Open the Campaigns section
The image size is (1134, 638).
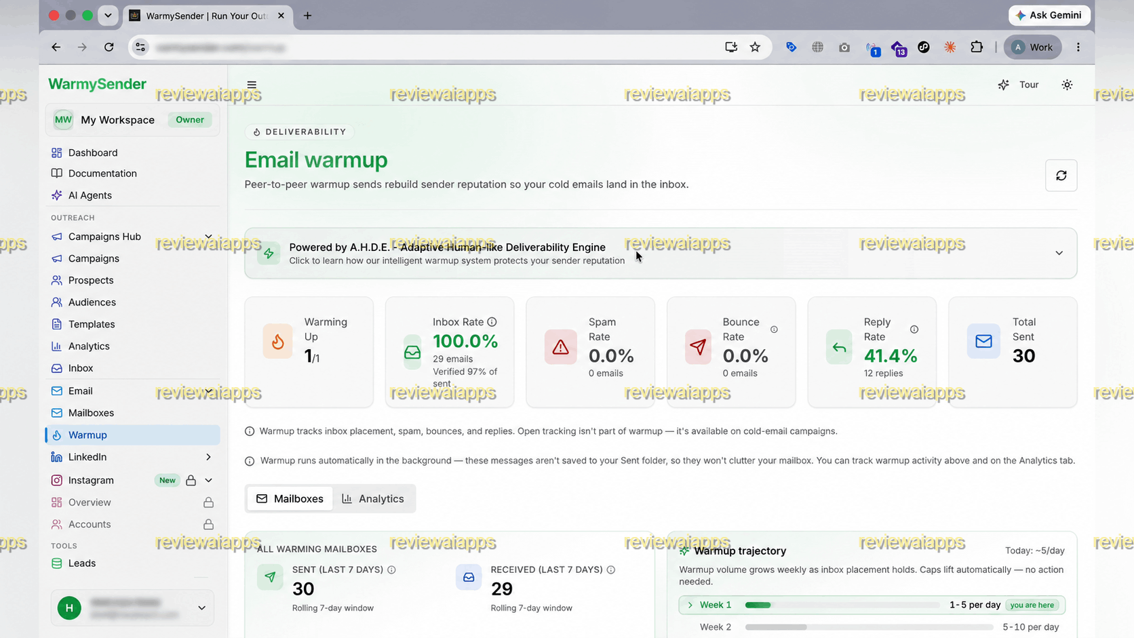pyautogui.click(x=94, y=258)
